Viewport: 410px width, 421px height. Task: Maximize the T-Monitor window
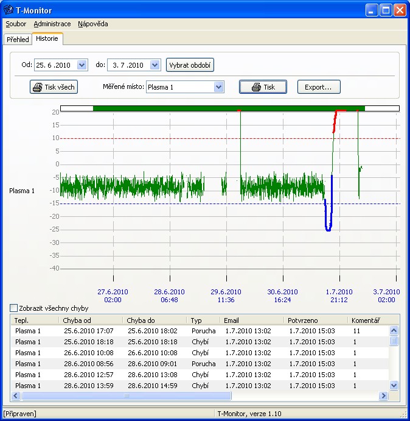(x=386, y=10)
